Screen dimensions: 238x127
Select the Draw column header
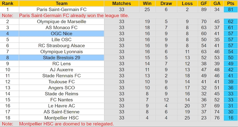pyautogui.click(x=166, y=3)
